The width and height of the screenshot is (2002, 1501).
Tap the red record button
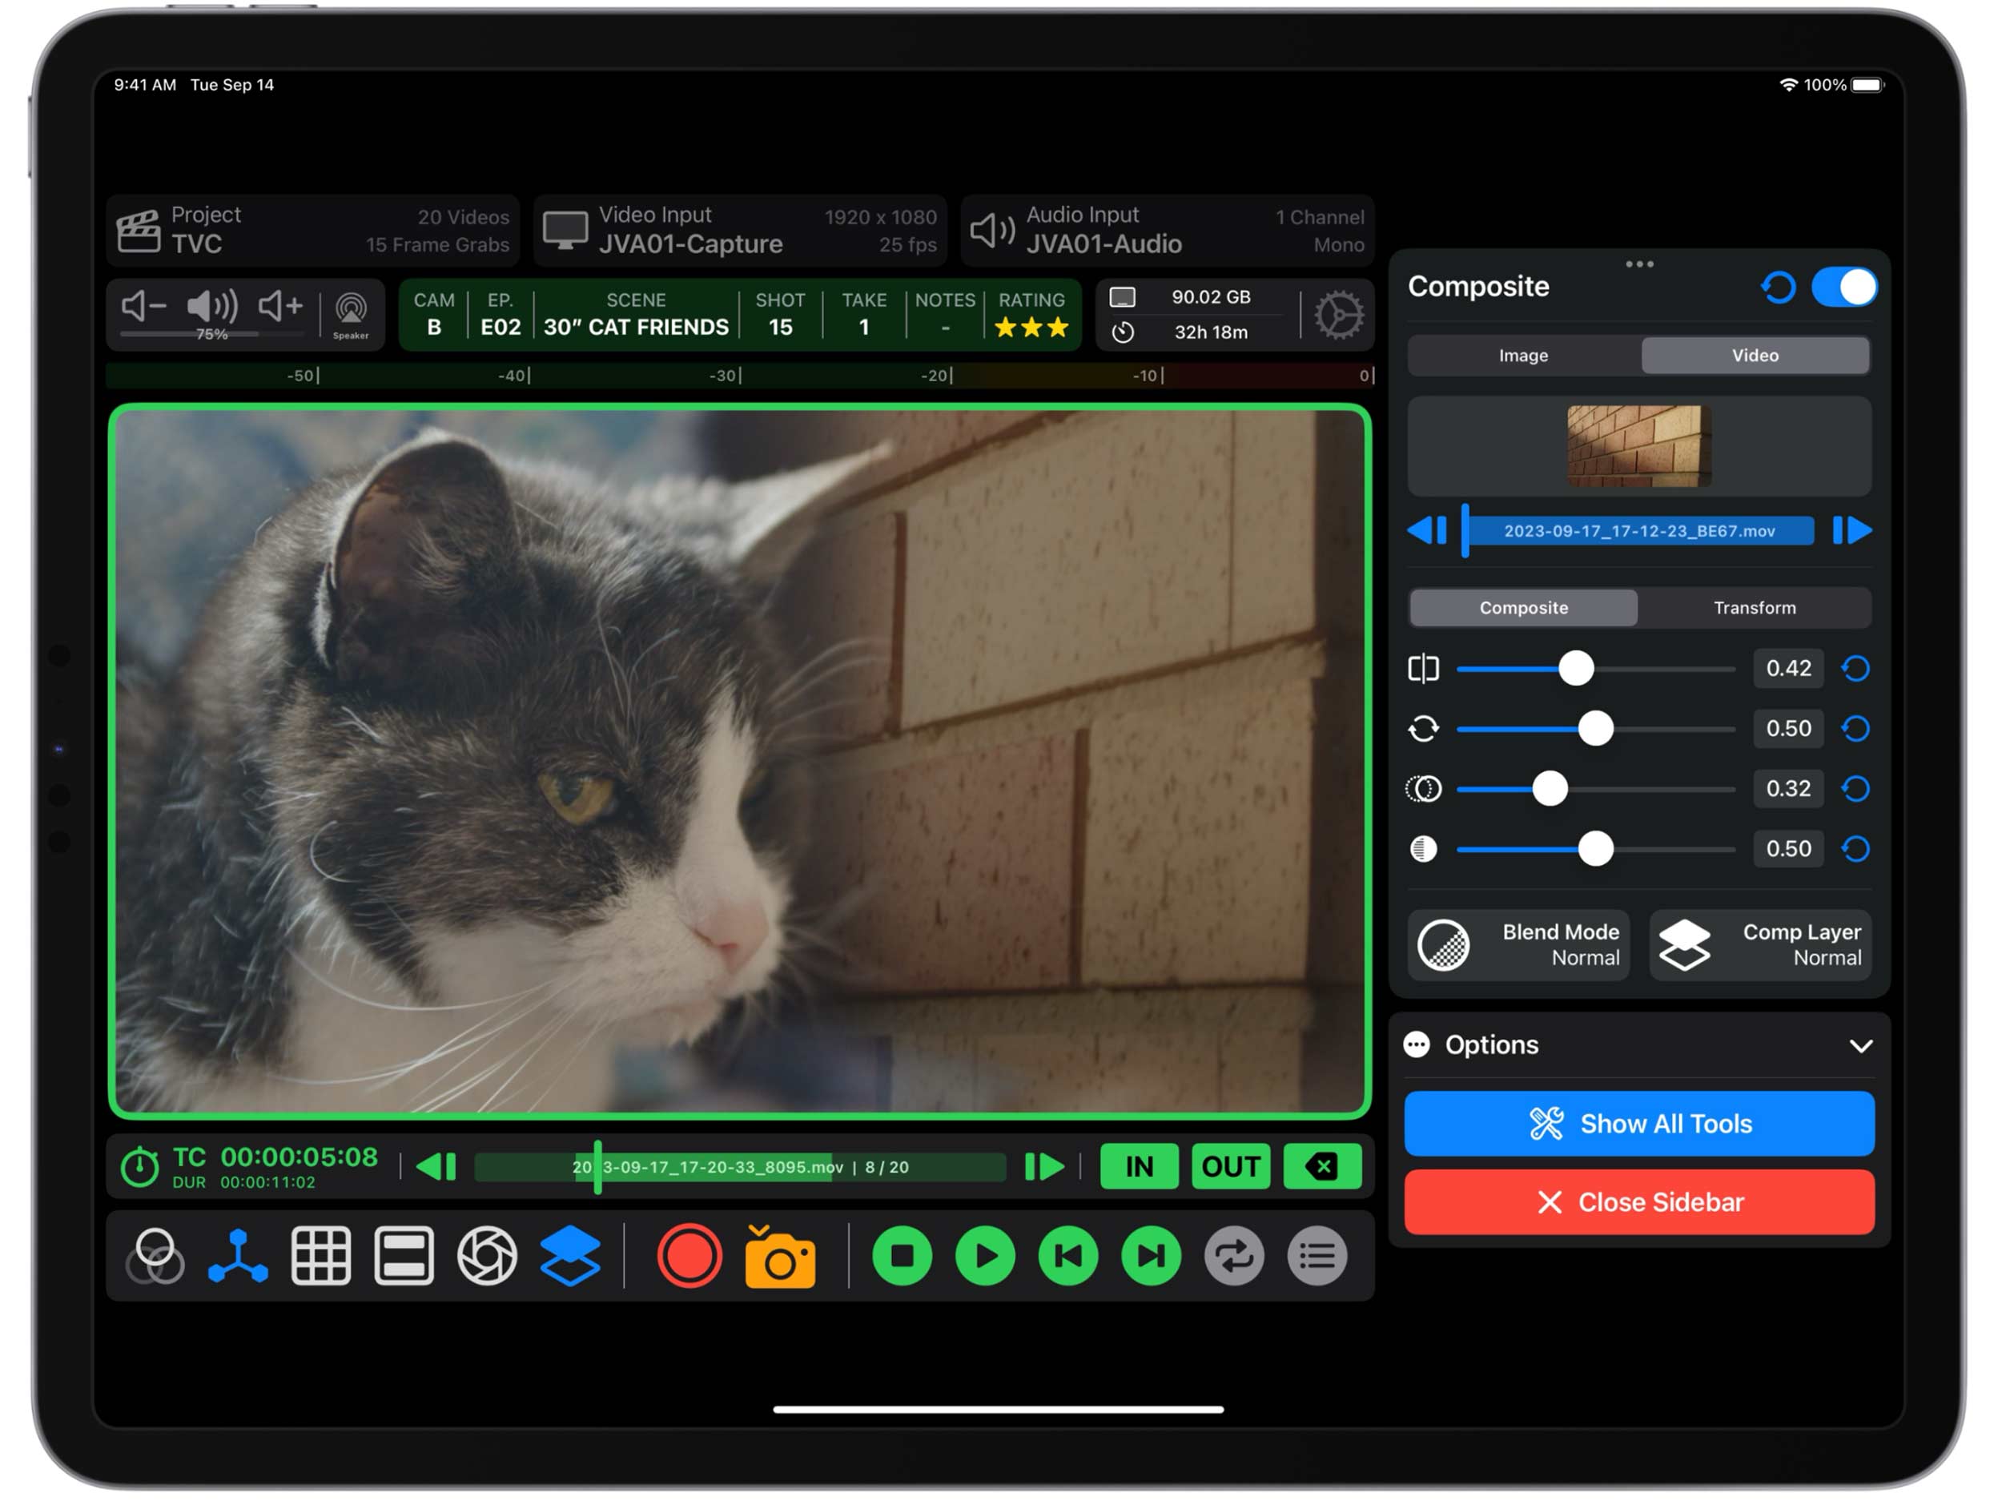tap(689, 1256)
